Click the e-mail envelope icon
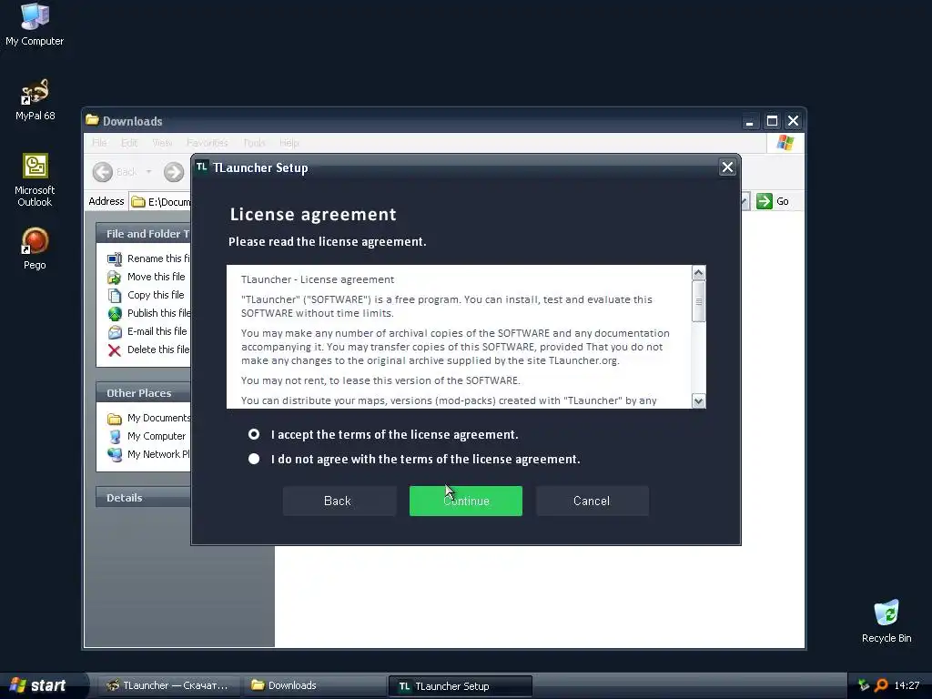 pos(114,332)
